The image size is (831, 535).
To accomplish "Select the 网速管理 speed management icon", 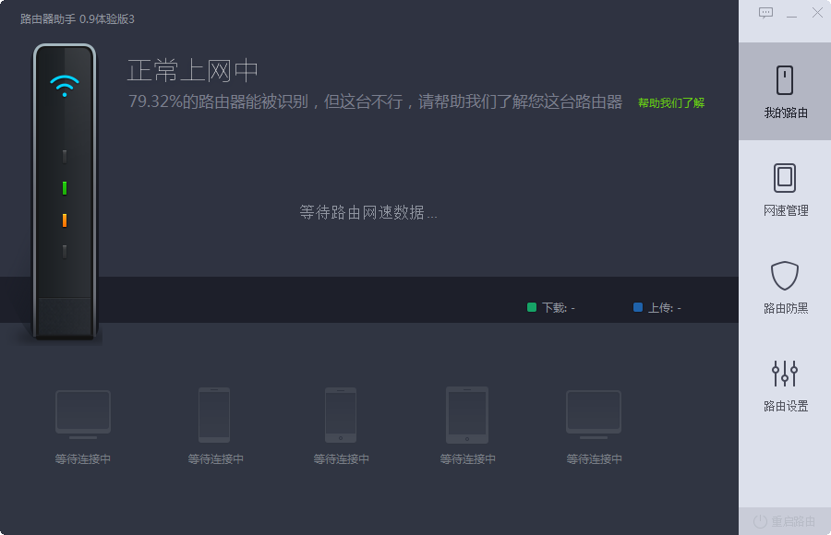I will [784, 180].
